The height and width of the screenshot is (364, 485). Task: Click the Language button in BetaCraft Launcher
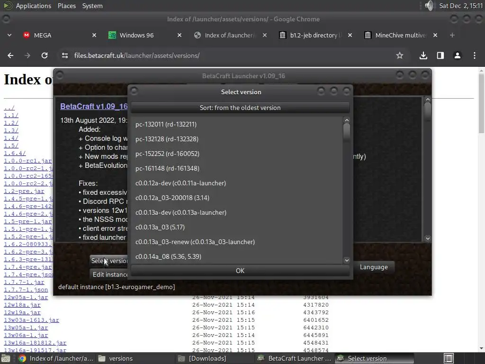tap(374, 267)
